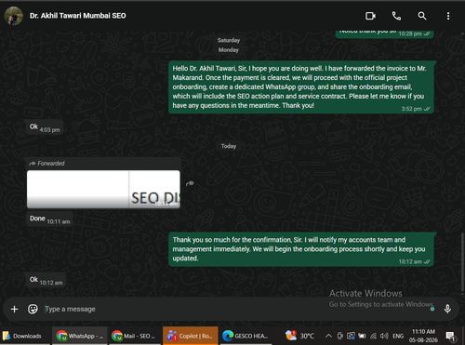The image size is (465, 345).
Task: Switch to the Mail - SEO taskbar window
Action: pos(135,336)
